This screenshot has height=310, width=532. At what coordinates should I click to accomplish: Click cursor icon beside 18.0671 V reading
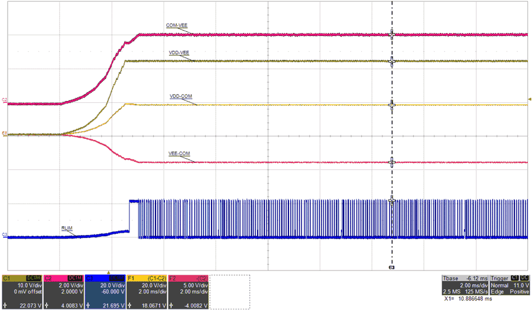(x=129, y=306)
